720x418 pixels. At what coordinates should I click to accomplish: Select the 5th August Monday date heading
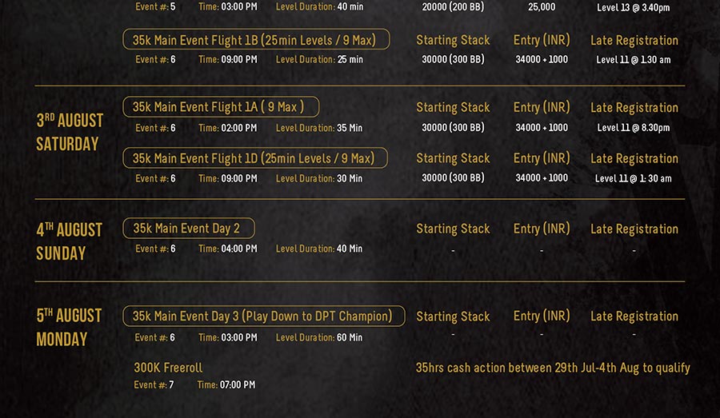69,327
